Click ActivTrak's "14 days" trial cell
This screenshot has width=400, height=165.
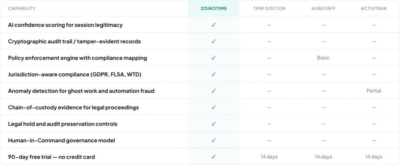pyautogui.click(x=374, y=157)
